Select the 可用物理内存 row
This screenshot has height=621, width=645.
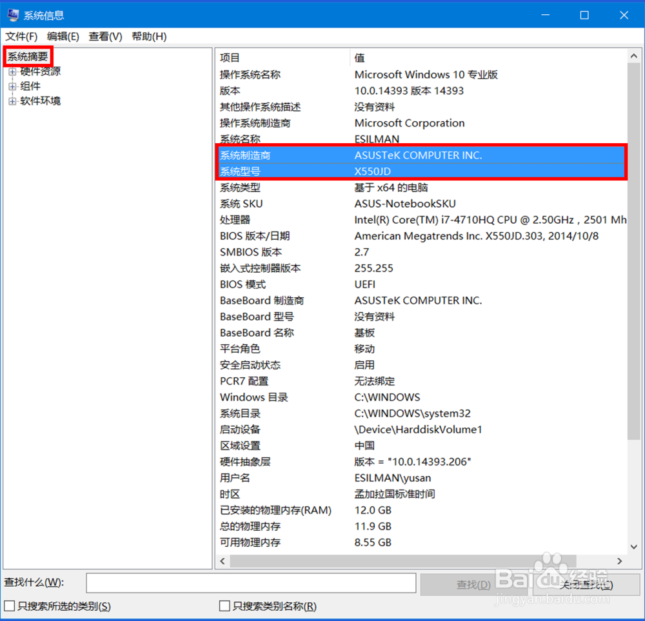pos(422,542)
